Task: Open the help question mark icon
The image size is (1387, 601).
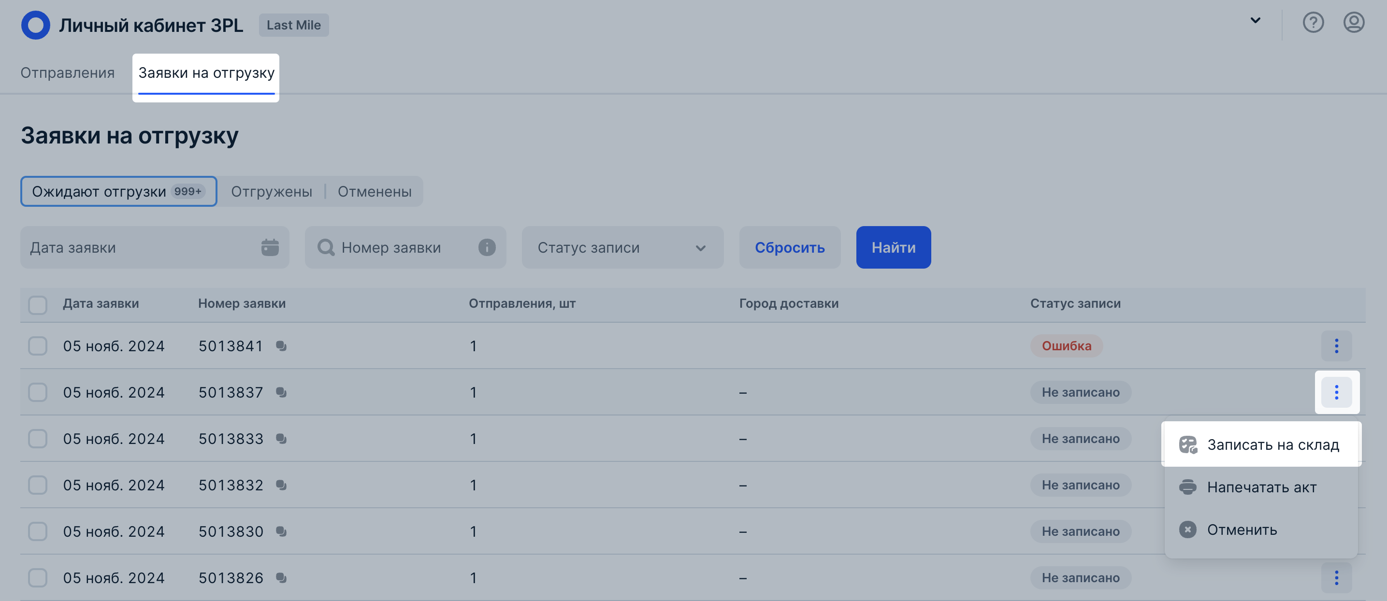Action: [x=1313, y=23]
